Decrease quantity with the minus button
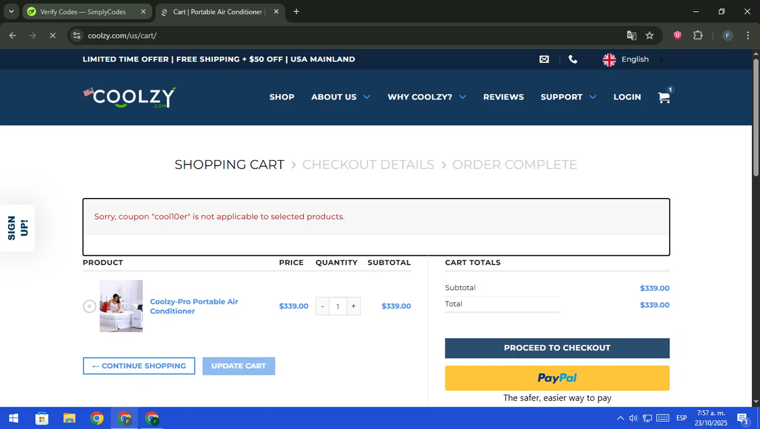The width and height of the screenshot is (760, 429). (322, 306)
